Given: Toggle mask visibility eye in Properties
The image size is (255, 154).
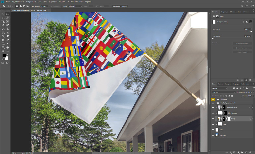Looking at the screenshot, I should click(x=246, y=80).
